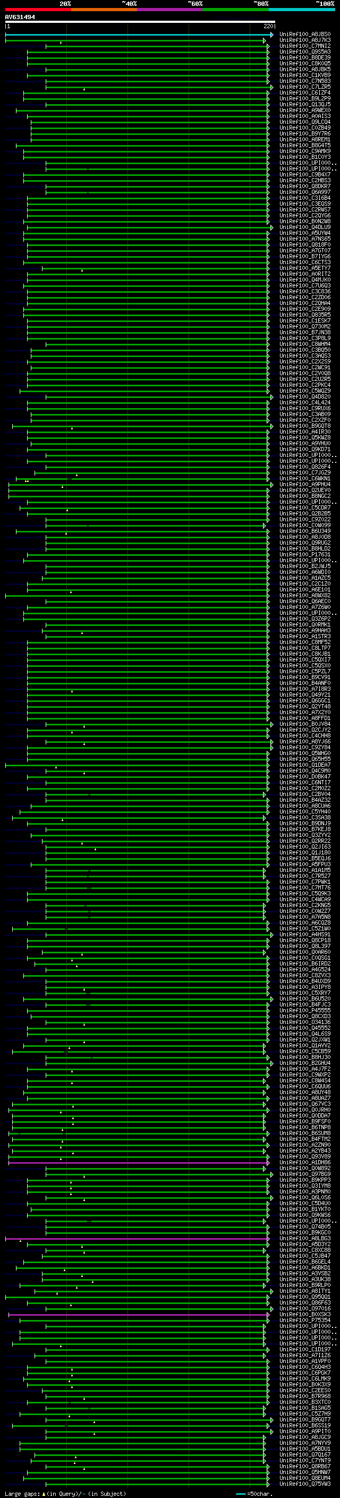Select label UniRef100_Q4MJK0

305,280
